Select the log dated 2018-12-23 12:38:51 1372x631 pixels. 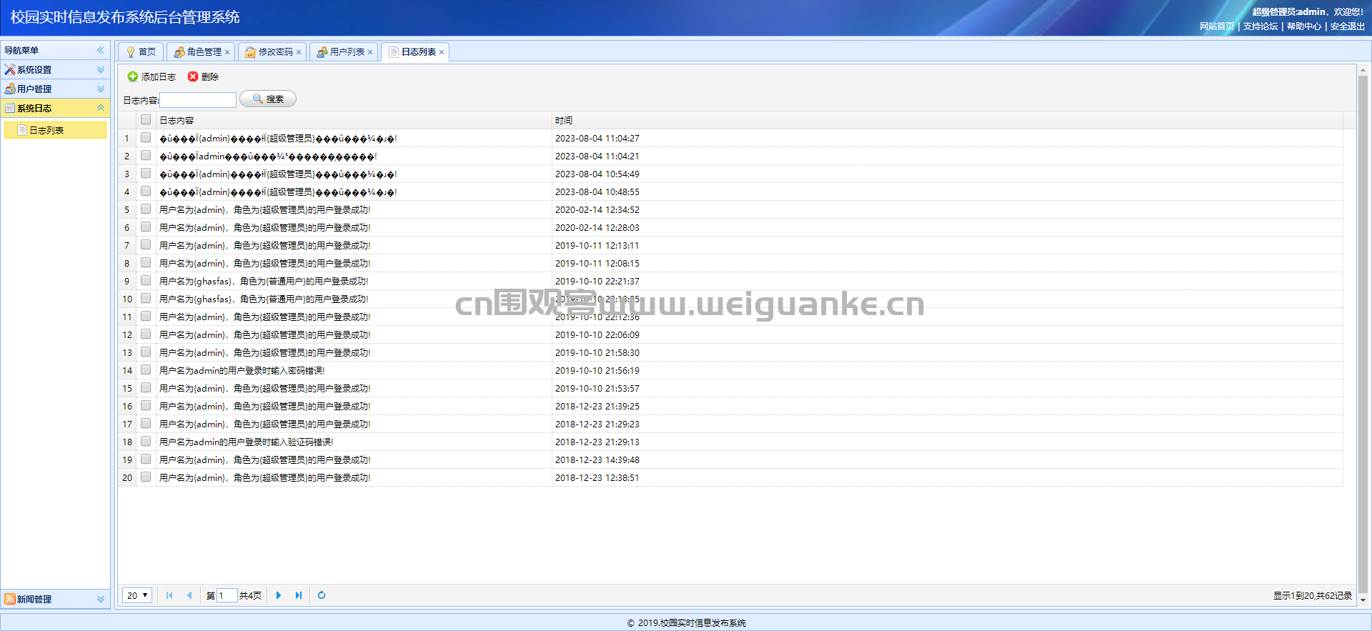597,477
